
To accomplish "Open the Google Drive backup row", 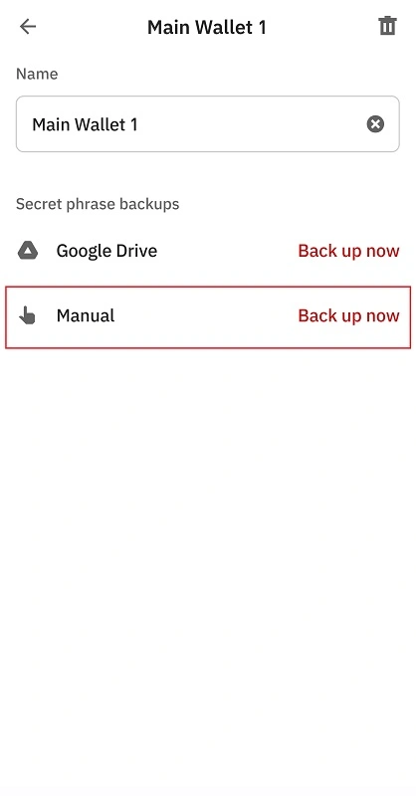I will [208, 251].
